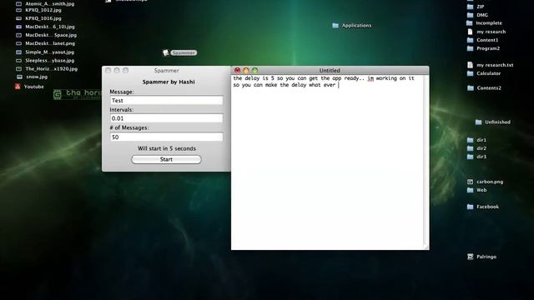Screen dimensions: 534x300
Task: Select the dir1 folder icon
Action: [x=471, y=140]
